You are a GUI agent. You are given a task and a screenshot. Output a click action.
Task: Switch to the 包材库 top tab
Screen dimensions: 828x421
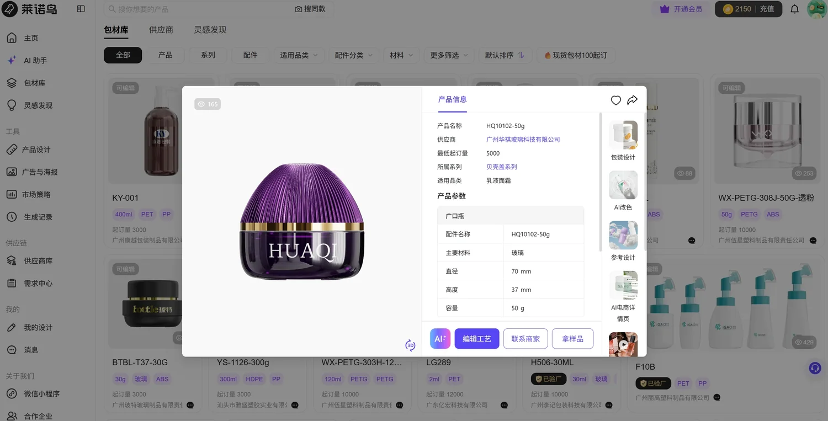[x=116, y=30]
